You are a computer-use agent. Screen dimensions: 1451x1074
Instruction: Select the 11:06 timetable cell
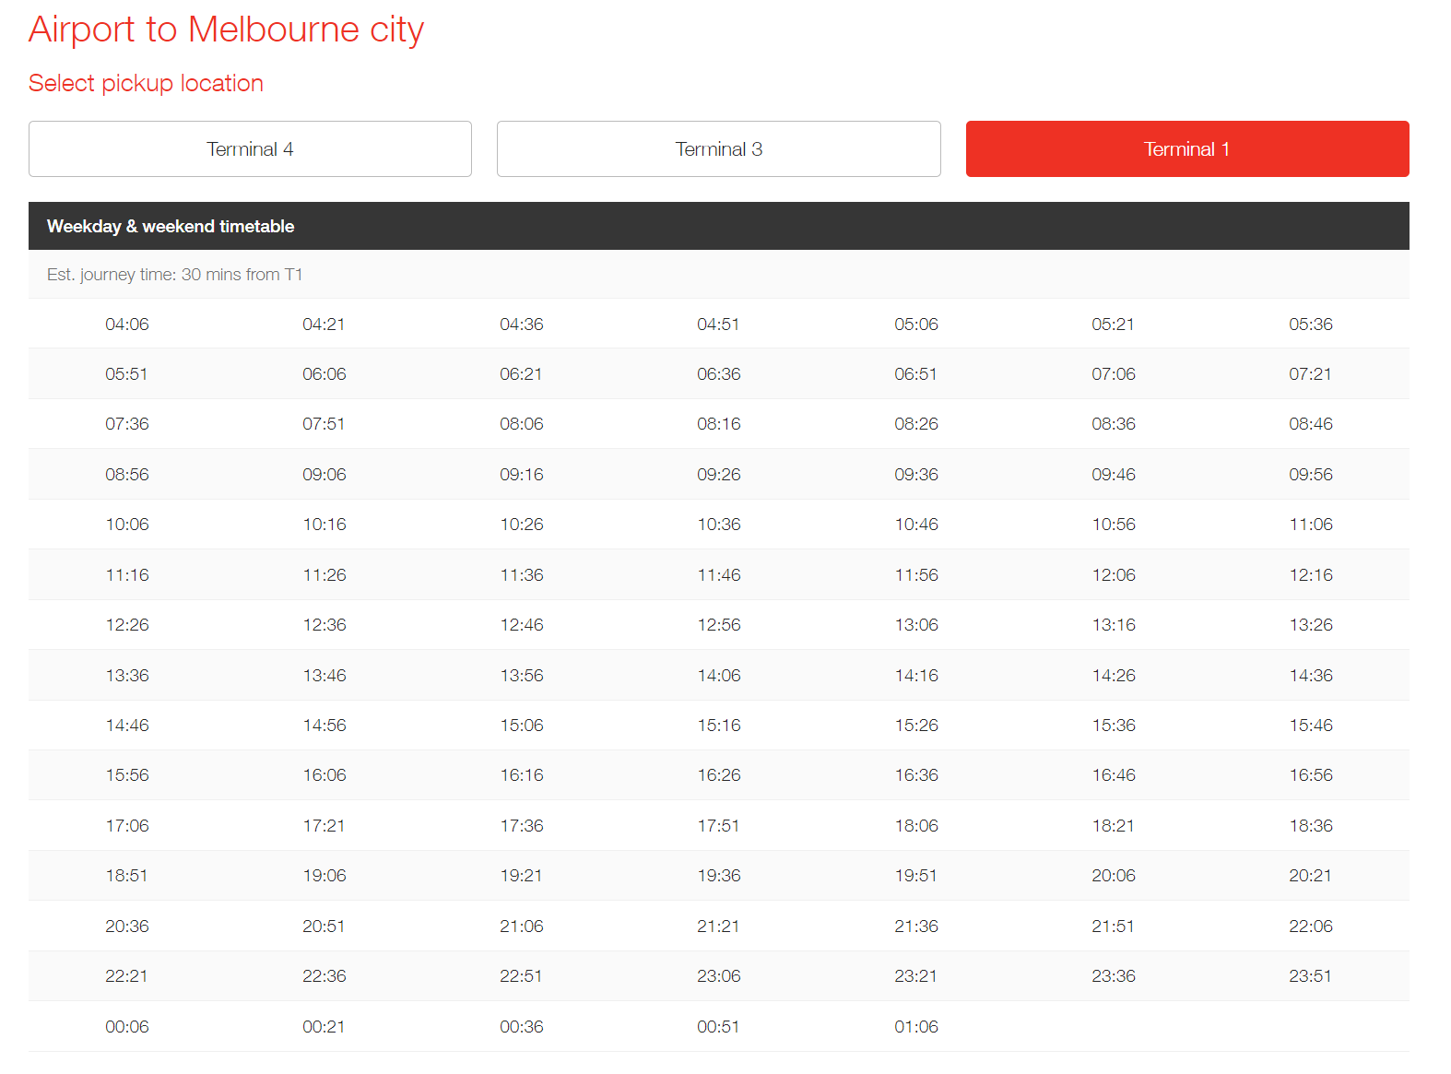tap(1311, 525)
